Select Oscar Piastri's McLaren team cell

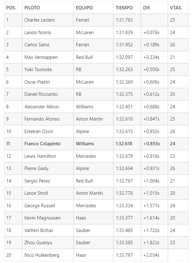[x=93, y=82]
